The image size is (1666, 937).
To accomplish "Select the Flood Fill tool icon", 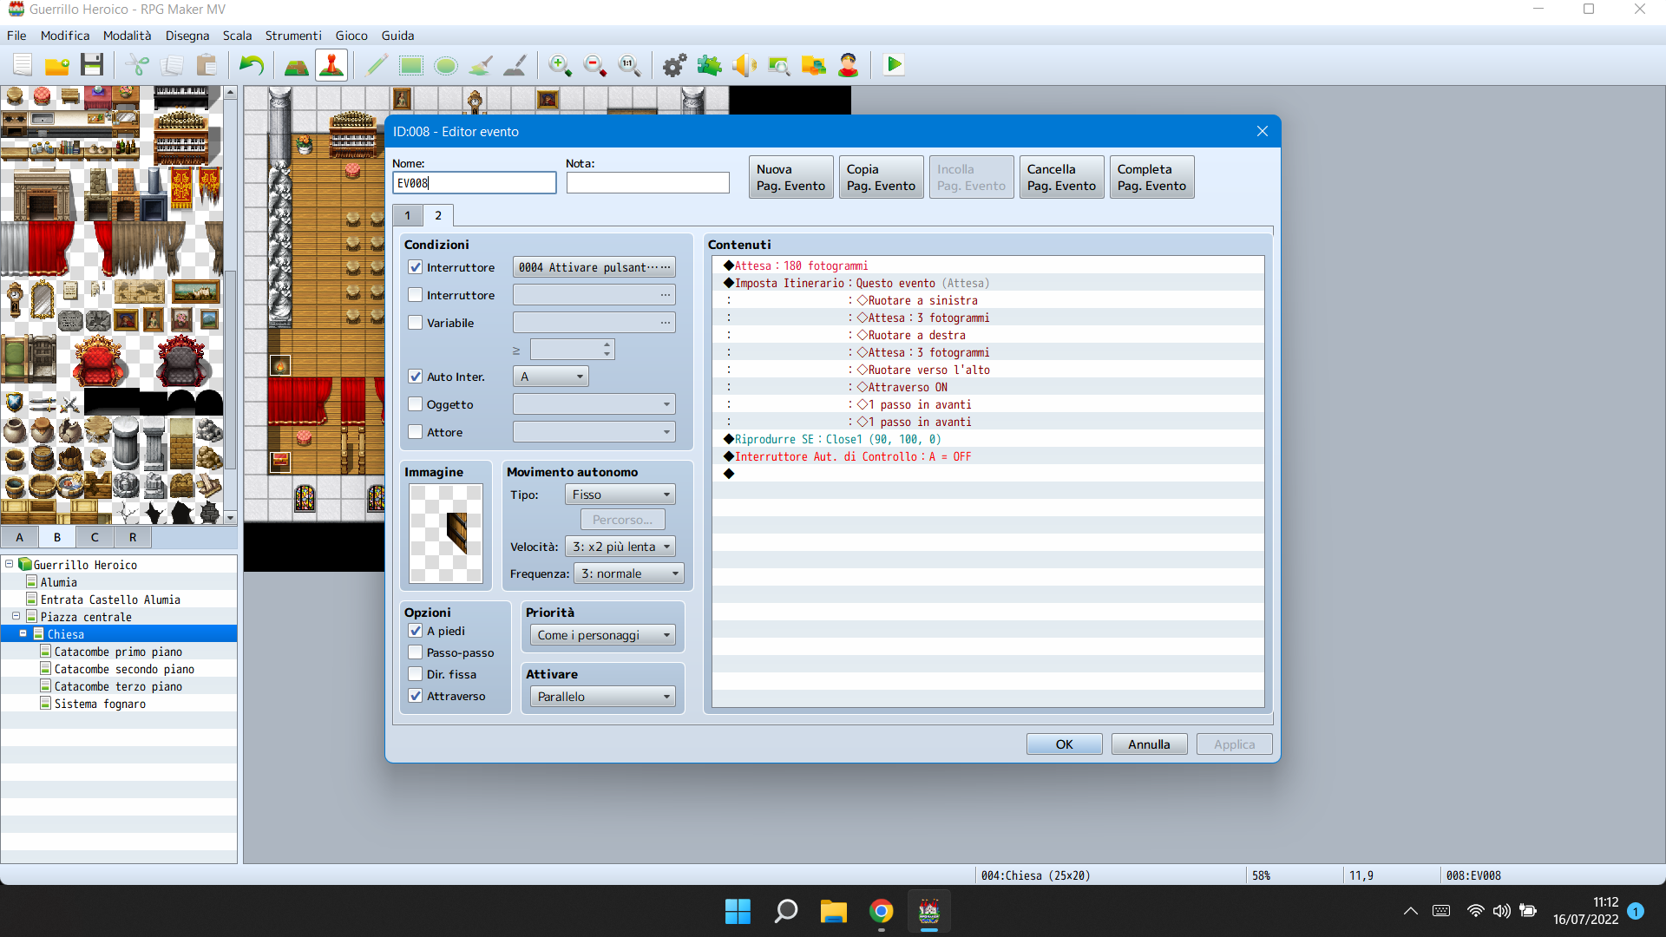I will (482, 65).
